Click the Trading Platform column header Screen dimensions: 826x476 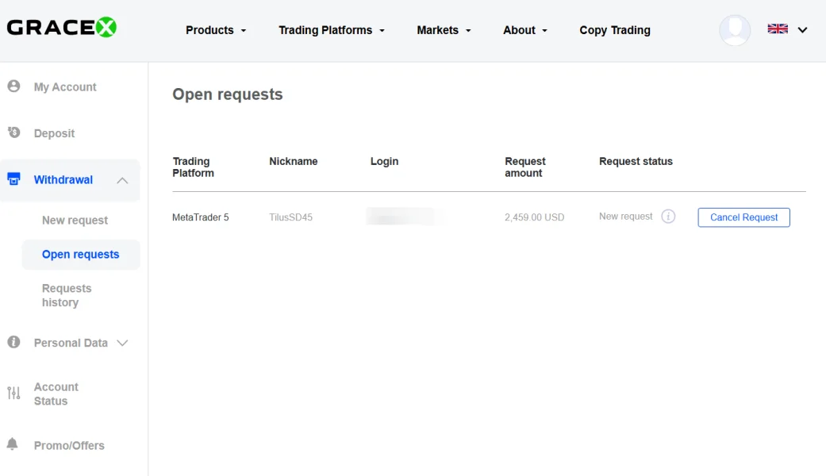193,167
